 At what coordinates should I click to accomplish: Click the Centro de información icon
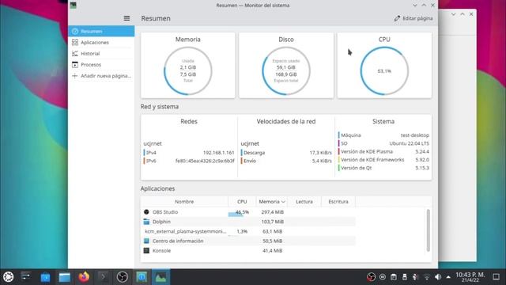click(x=146, y=241)
